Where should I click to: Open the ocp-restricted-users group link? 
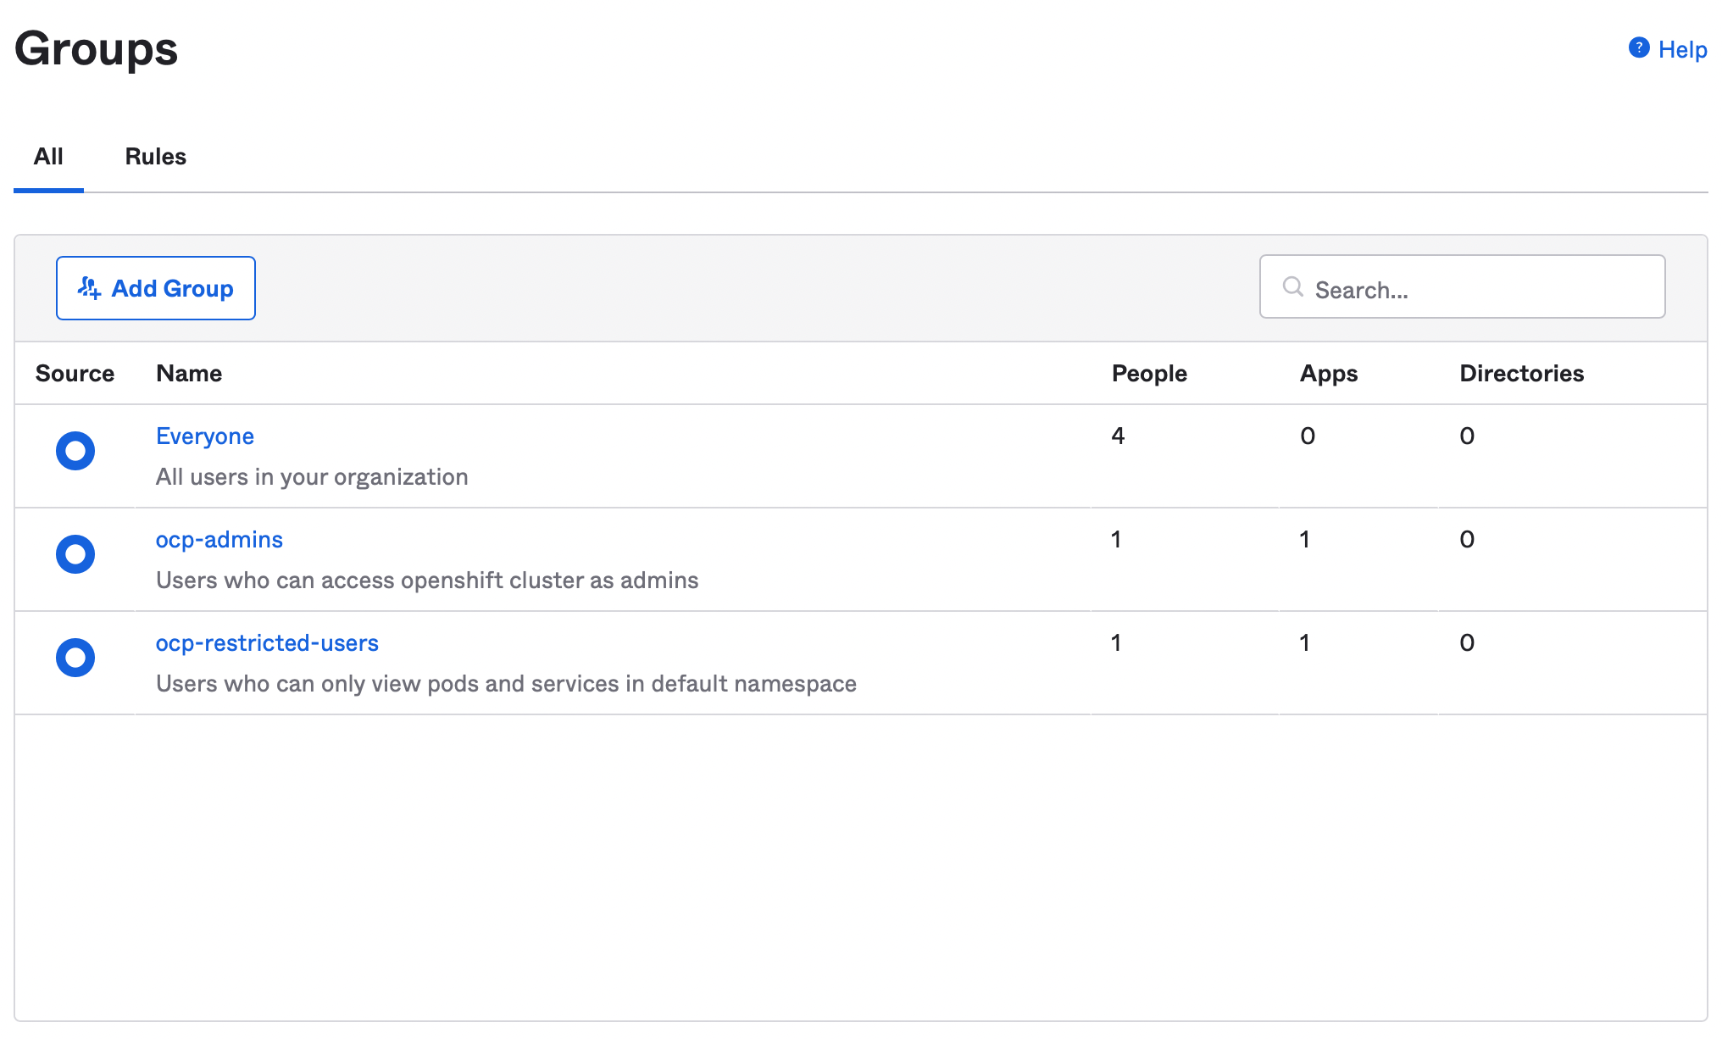[267, 643]
